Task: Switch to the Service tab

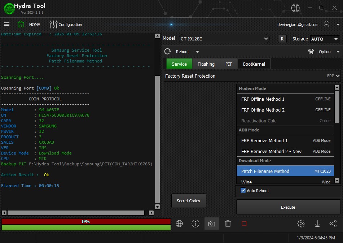Action: pos(179,64)
